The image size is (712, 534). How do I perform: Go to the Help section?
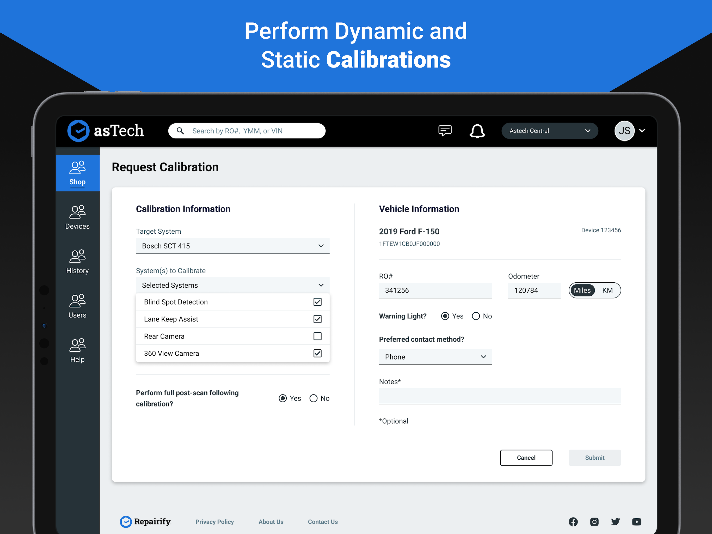(78, 351)
